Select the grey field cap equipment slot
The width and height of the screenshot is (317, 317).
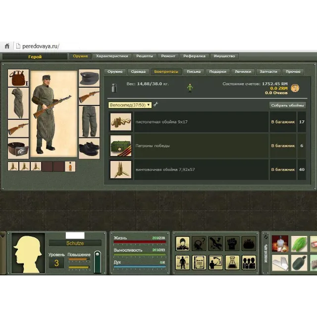[x=89, y=78]
